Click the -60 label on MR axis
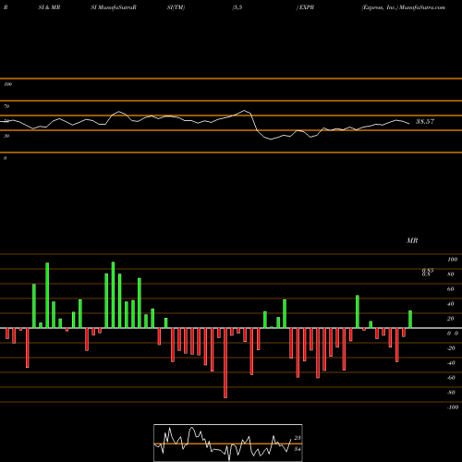This screenshot has width=462, height=462. click(x=451, y=378)
